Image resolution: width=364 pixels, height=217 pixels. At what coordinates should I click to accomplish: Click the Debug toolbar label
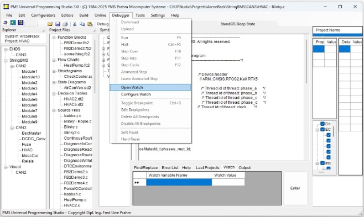102,24
